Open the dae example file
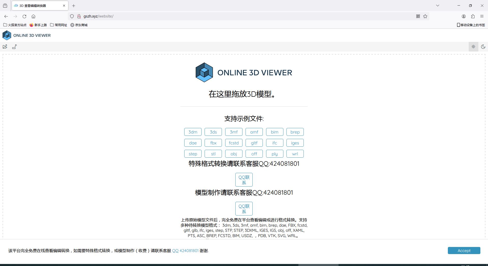Viewport: 488px width, 266px height. tap(193, 143)
